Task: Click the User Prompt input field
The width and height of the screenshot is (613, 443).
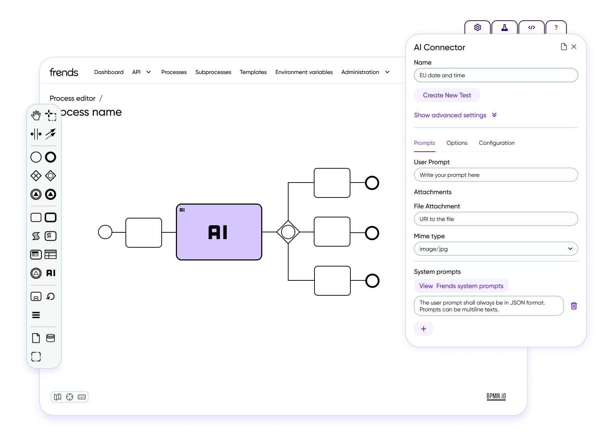Action: click(x=495, y=175)
